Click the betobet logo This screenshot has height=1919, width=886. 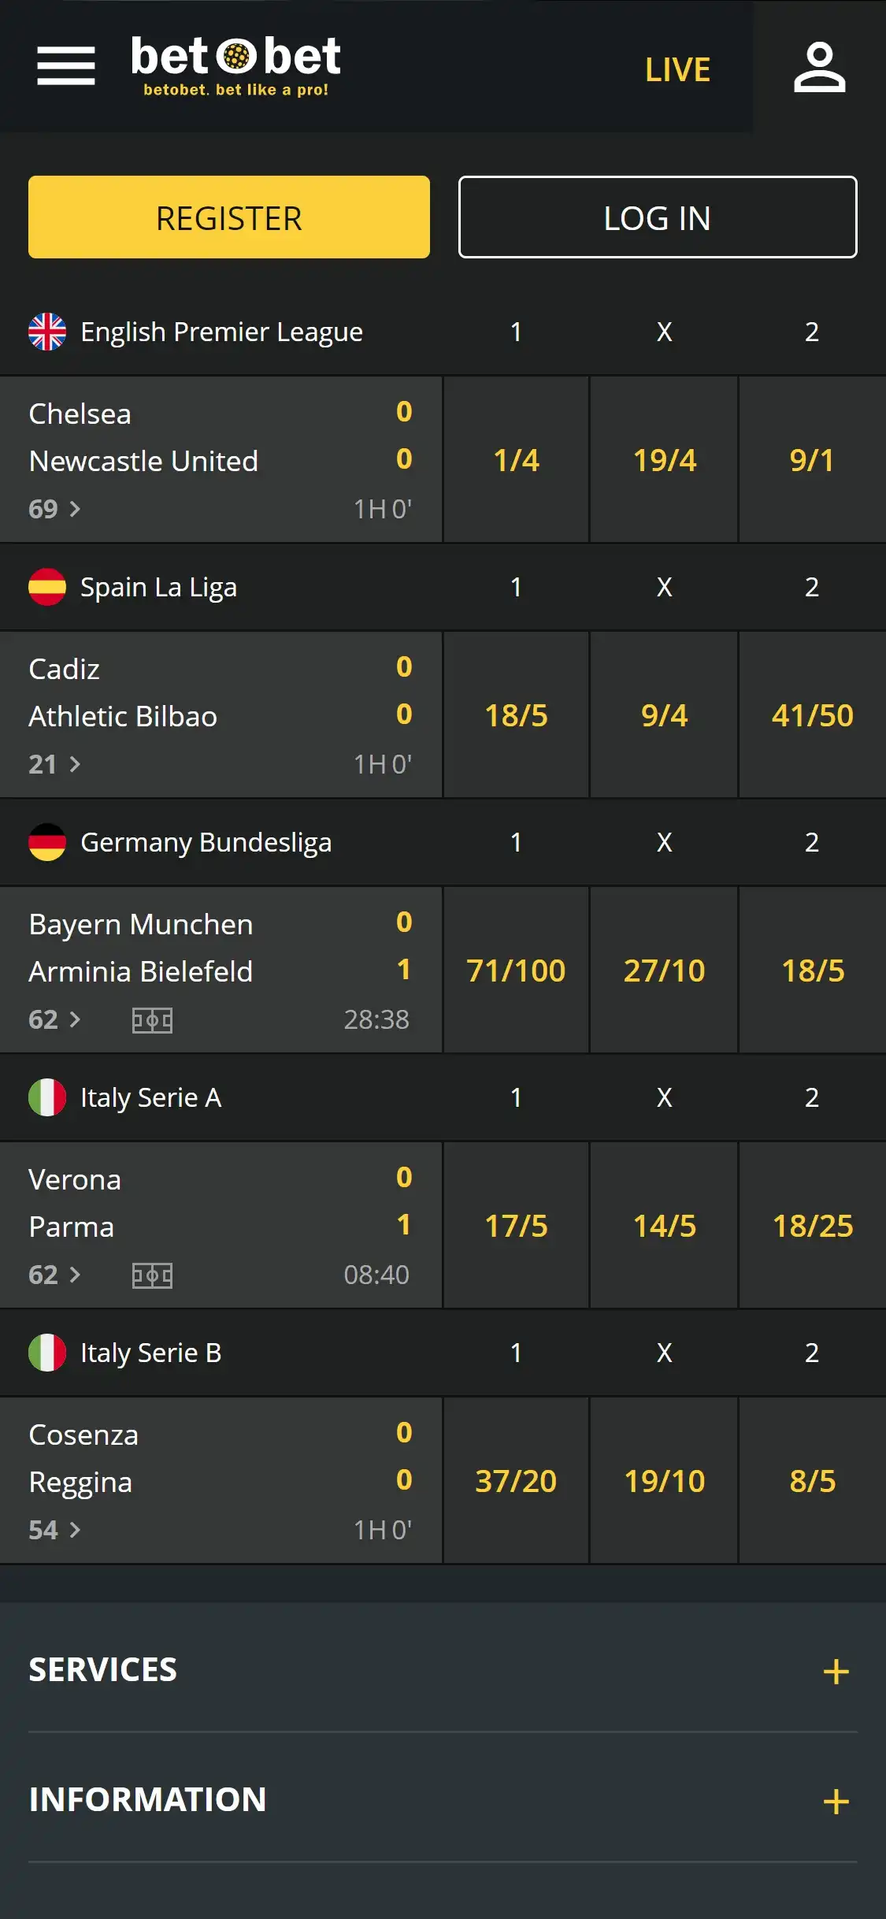click(235, 66)
